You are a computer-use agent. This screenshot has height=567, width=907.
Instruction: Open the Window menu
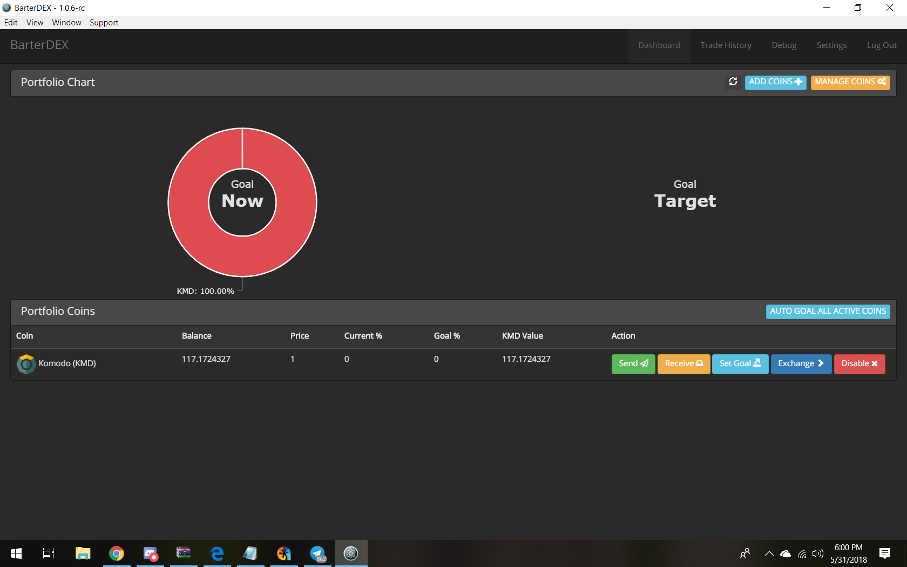[66, 23]
